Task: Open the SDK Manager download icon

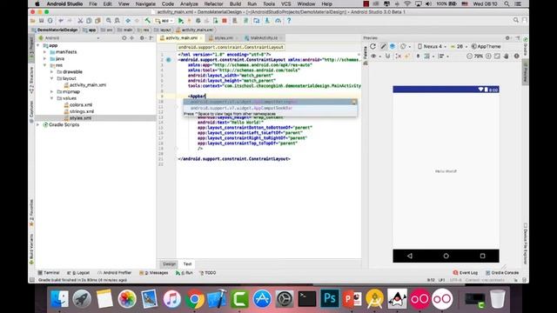Action: (267, 21)
